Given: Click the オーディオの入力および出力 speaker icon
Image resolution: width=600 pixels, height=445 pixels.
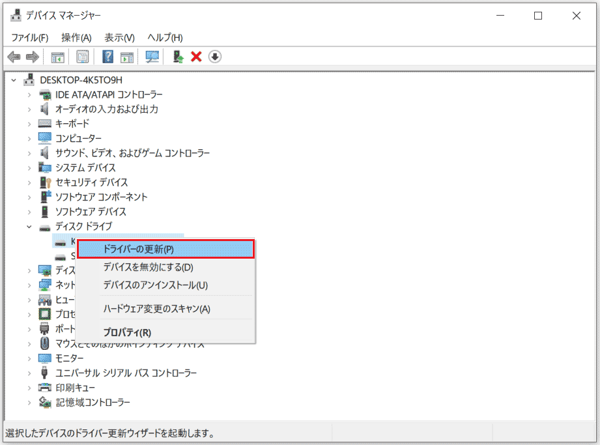Looking at the screenshot, I should (45, 109).
